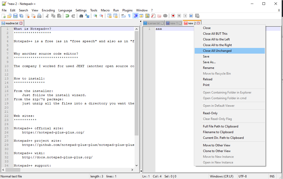
Task: Open the Macro menu
Action: 105,10
